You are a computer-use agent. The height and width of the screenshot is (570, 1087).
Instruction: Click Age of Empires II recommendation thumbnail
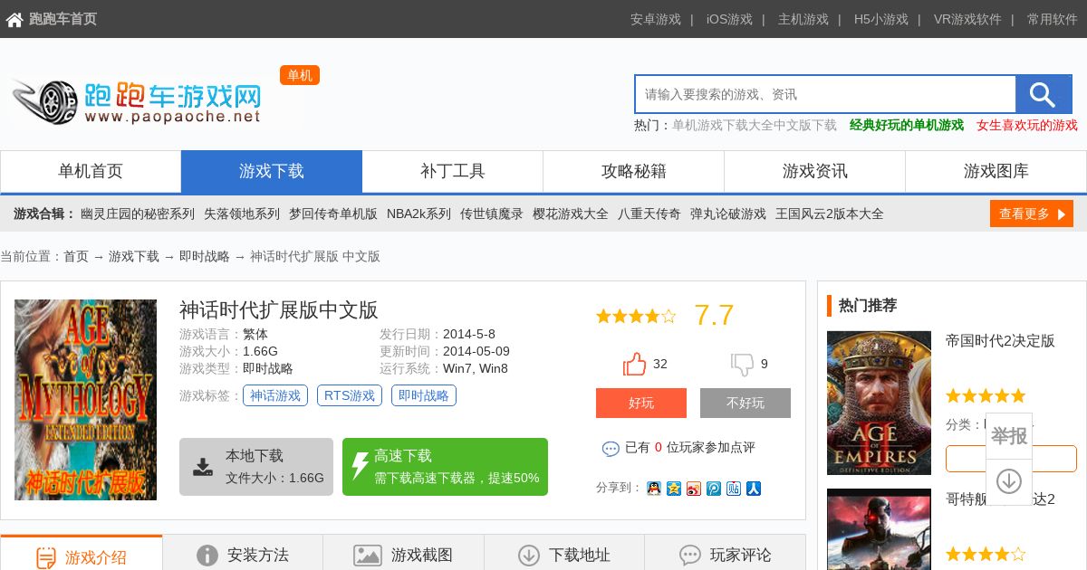(879, 403)
